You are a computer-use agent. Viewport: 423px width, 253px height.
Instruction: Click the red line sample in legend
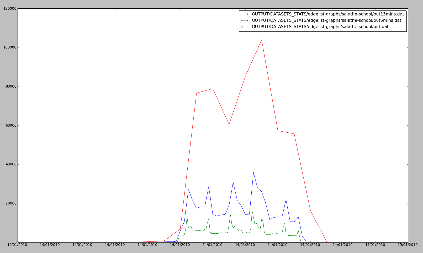(x=245, y=27)
